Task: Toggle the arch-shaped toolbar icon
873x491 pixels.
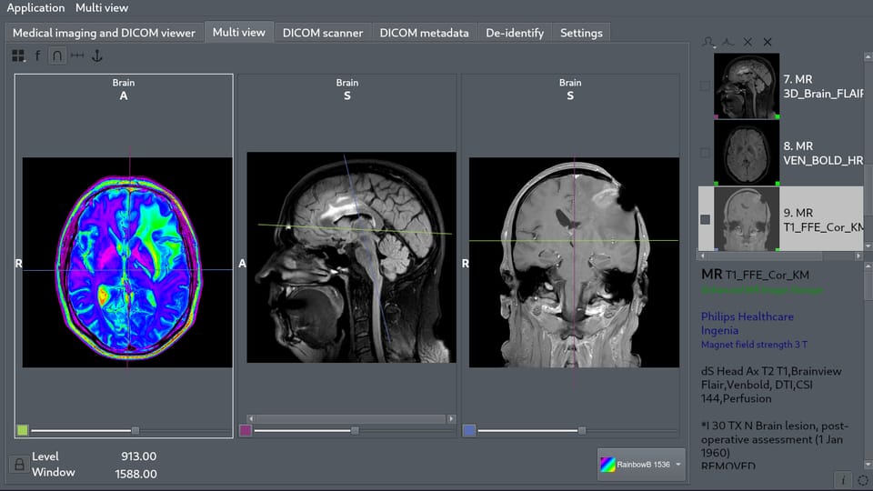Action: 56,55
